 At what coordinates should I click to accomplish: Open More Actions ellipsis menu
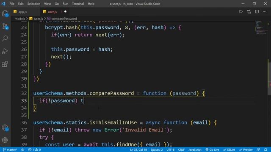tap(265, 12)
